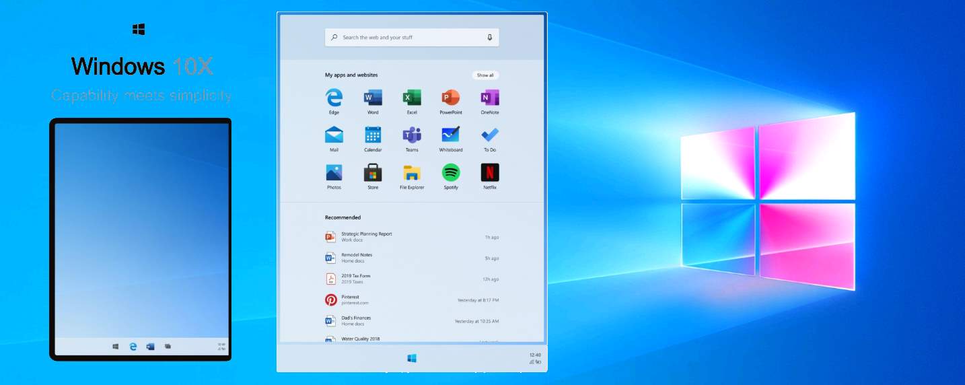Viewport: 965px width, 385px height.
Task: Click the '12h ago' timestamp
Action: (x=491, y=279)
